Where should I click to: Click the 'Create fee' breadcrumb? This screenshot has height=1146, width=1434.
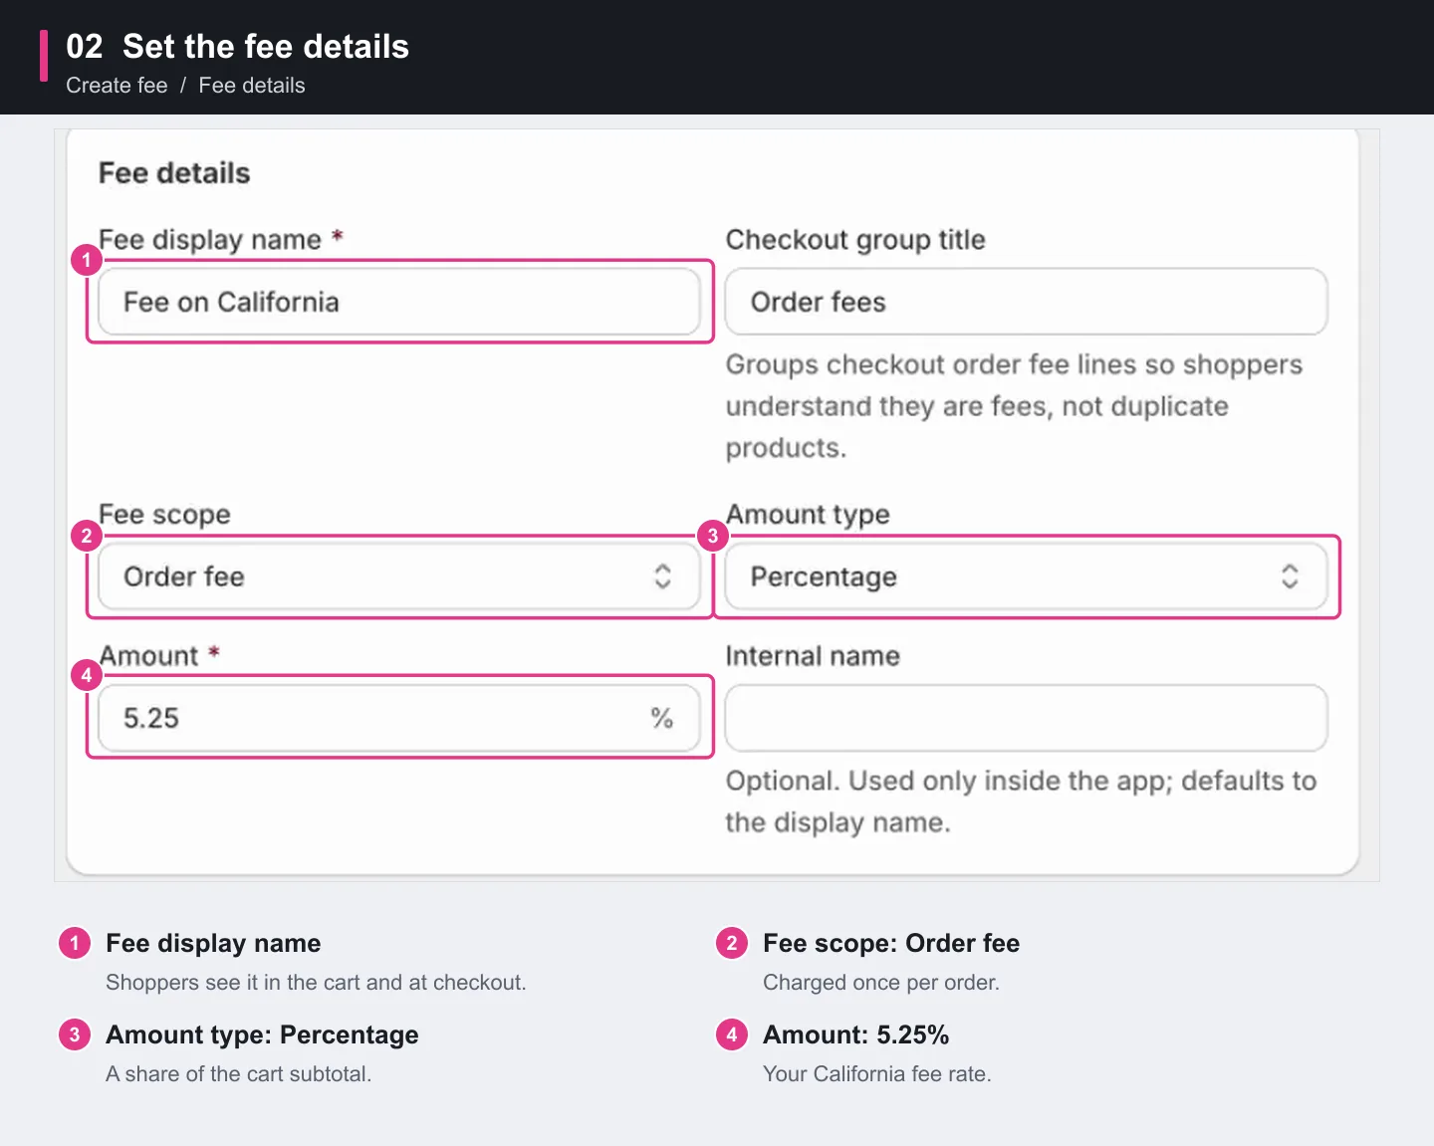[x=117, y=86]
